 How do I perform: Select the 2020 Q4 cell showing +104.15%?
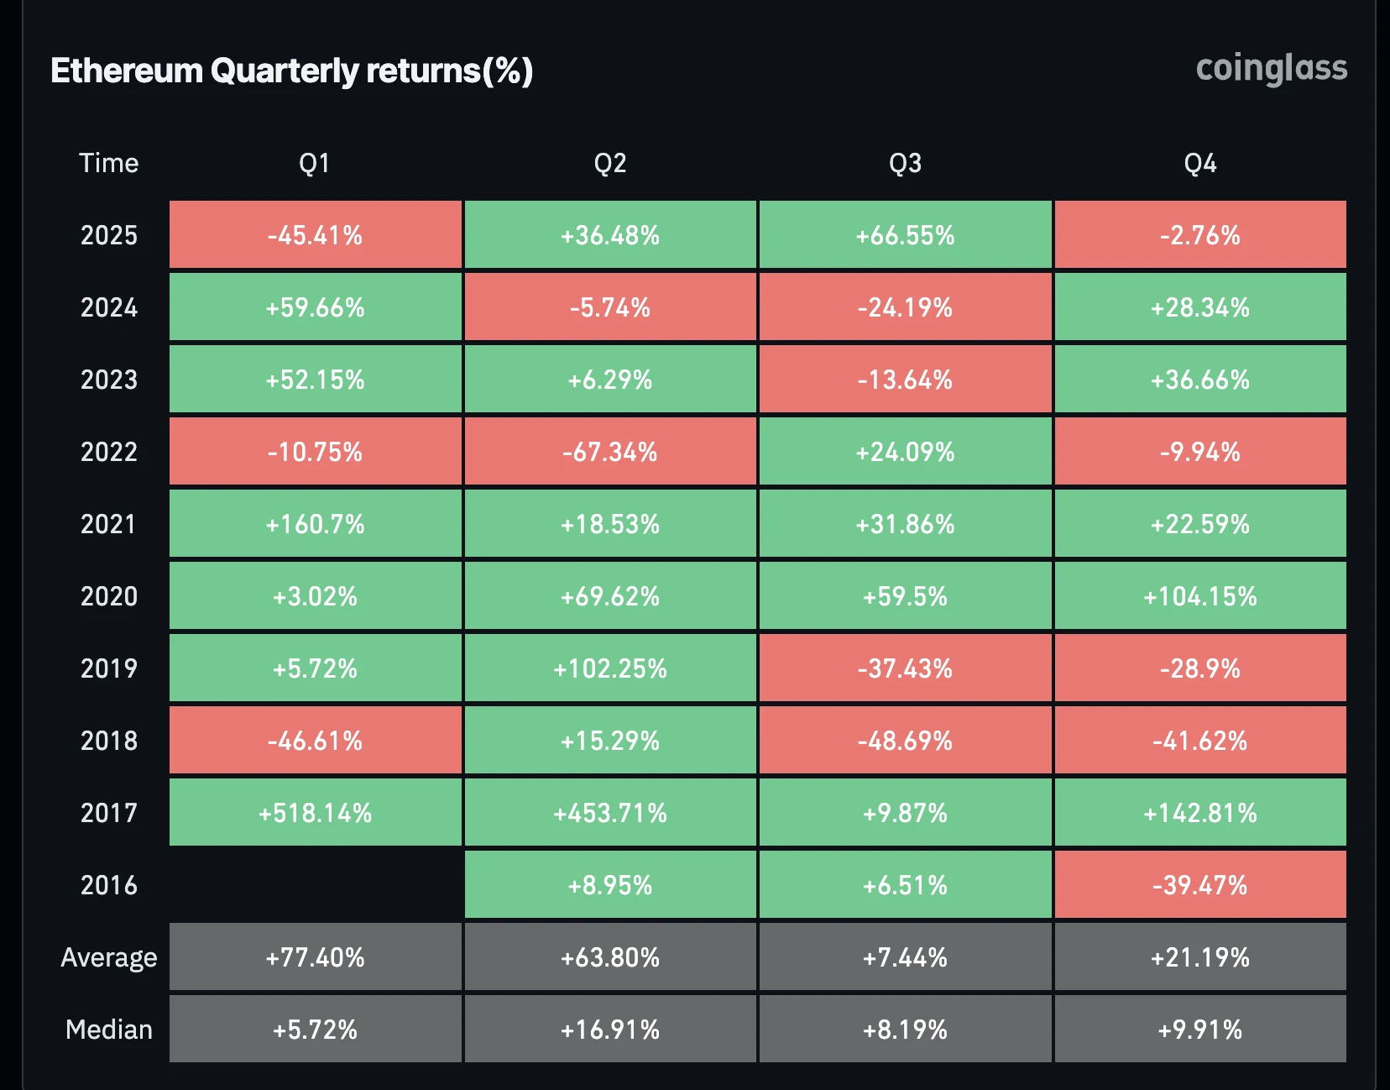[1200, 596]
